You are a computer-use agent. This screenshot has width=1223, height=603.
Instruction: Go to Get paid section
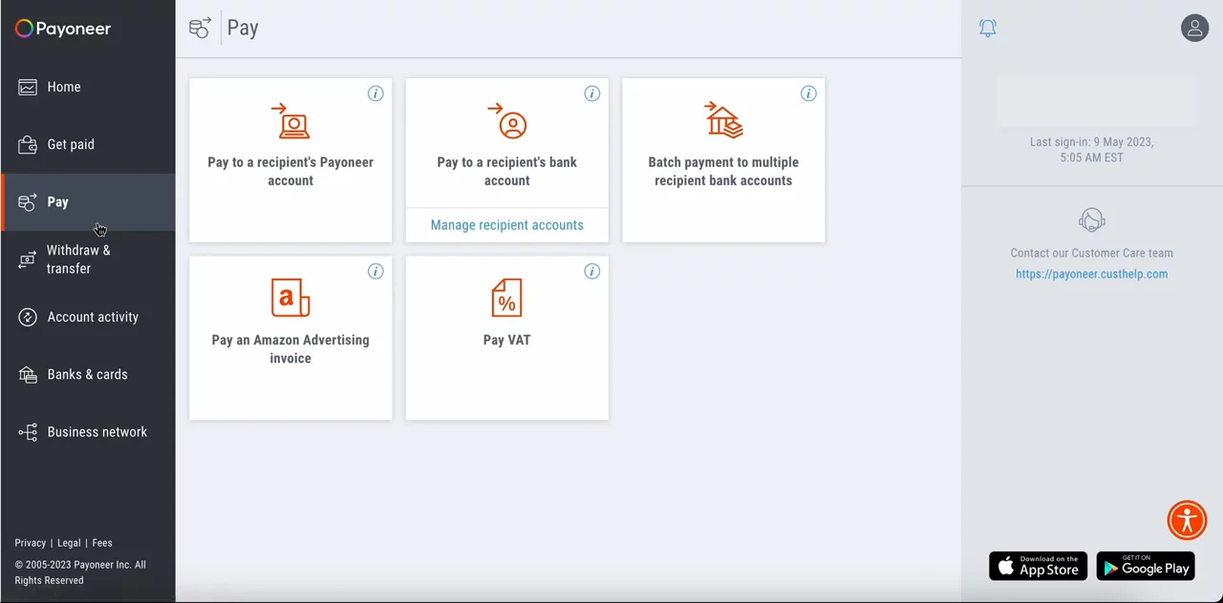pos(71,144)
